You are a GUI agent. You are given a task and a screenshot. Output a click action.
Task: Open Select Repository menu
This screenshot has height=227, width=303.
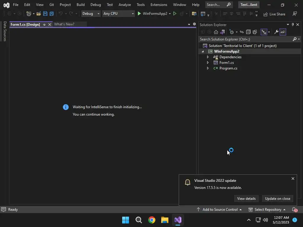click(267, 210)
